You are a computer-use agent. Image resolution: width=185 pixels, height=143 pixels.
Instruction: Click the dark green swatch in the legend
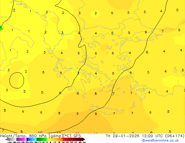(38, 139)
